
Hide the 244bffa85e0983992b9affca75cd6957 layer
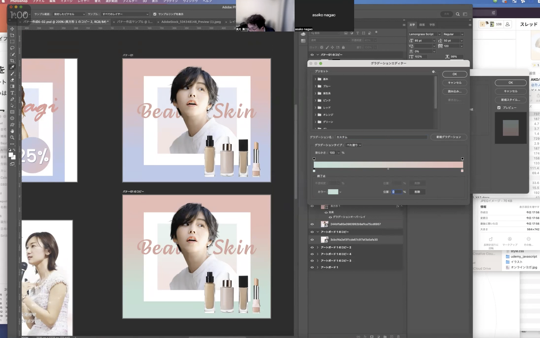(312, 224)
